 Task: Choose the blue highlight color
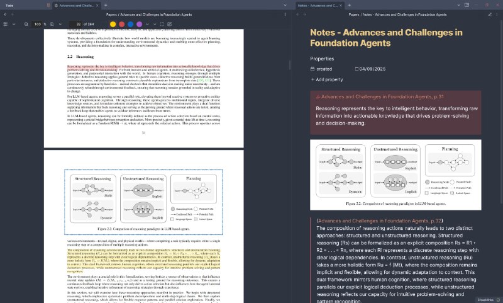coord(130,24)
